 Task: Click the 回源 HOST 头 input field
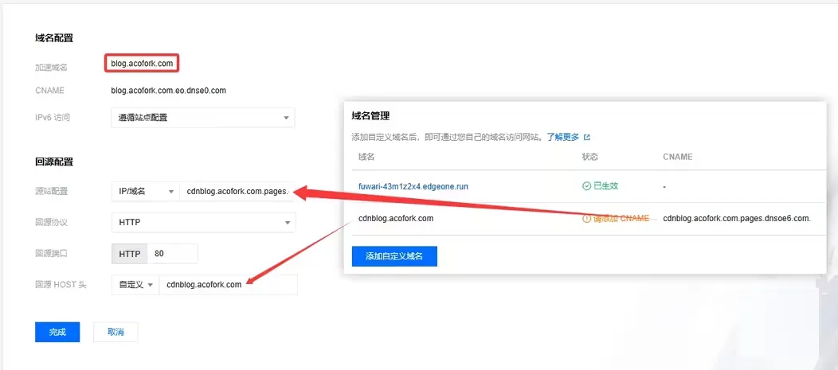tap(228, 285)
